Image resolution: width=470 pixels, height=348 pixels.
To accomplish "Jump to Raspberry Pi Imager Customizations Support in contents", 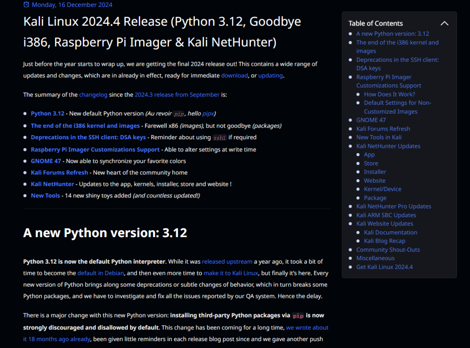I will (389, 81).
